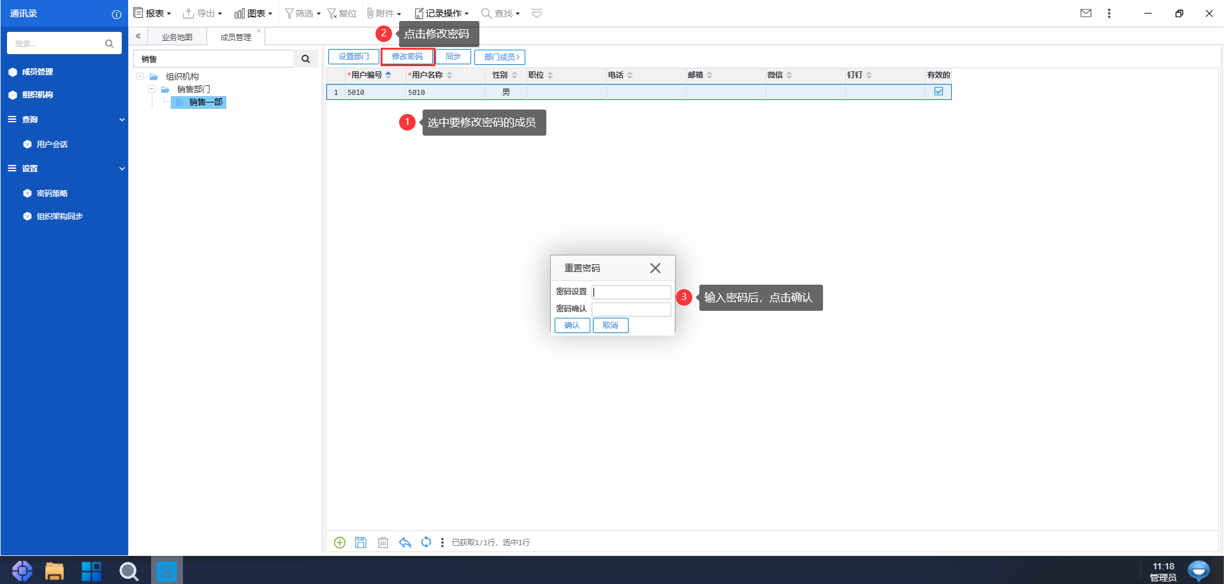Toggle the 有效的 checkbox for user 5010
The height and width of the screenshot is (584, 1224).
[938, 92]
